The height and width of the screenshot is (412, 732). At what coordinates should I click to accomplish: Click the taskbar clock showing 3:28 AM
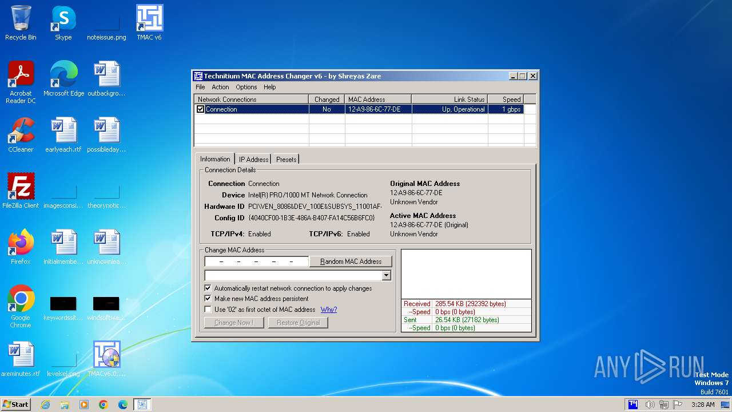point(702,405)
